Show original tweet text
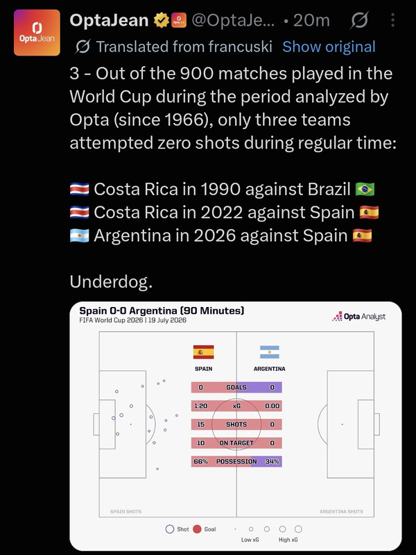 point(329,47)
